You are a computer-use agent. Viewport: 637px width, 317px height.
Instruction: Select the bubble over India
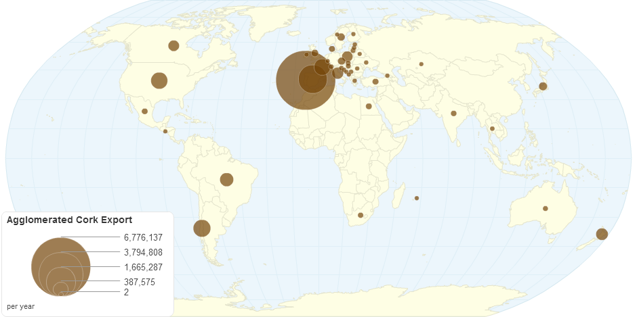tap(453, 114)
